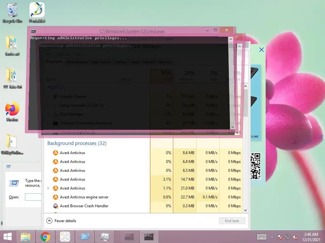Open the Pentablet app in the taskbar
The image size is (325, 243).
coord(65,237)
